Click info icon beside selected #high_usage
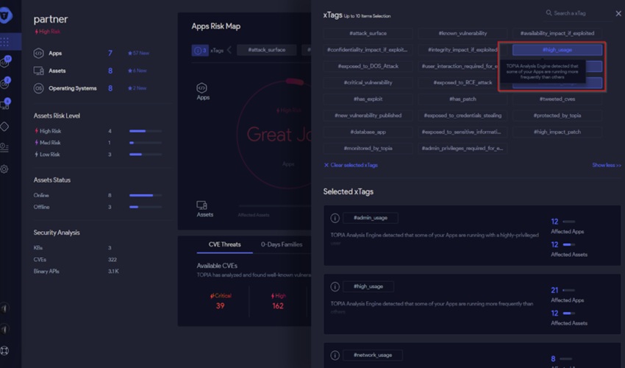The height and width of the screenshot is (368, 625). click(x=335, y=286)
